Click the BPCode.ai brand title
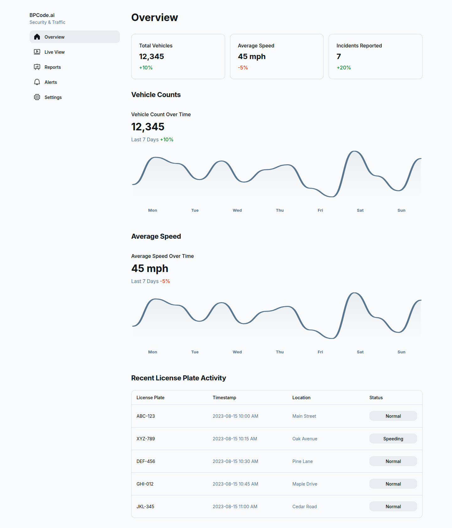Screen dimensions: 452x528 42,15
